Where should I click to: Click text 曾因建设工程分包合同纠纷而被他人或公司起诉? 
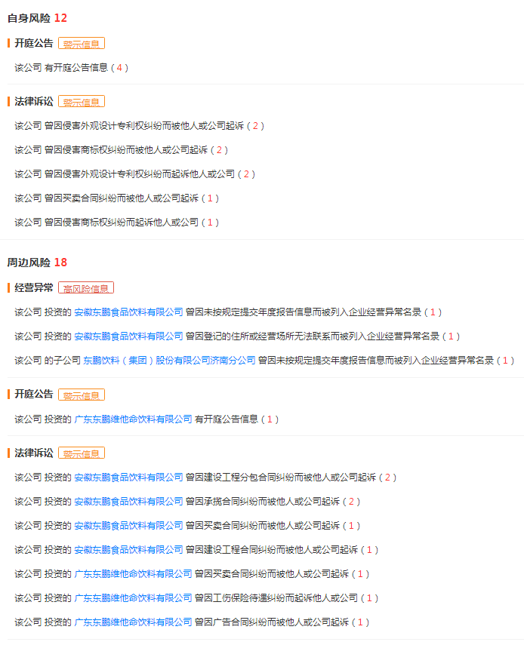281,478
